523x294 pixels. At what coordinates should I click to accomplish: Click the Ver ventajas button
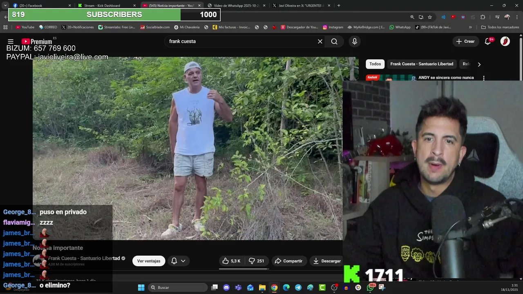[149, 261]
